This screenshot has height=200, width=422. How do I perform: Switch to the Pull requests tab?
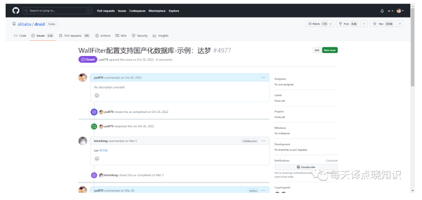(x=74, y=36)
